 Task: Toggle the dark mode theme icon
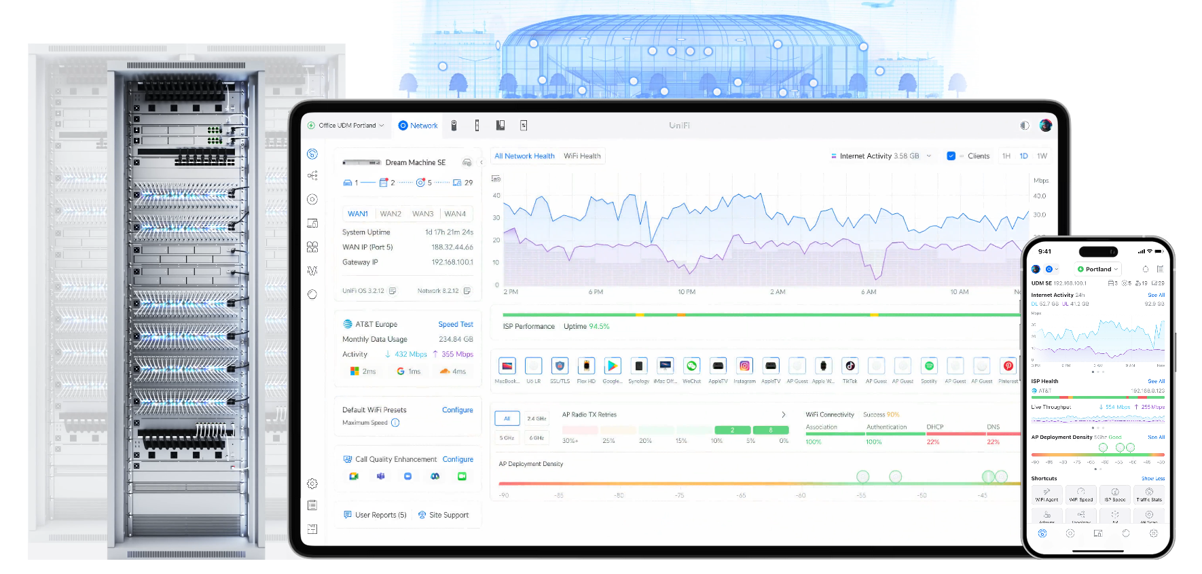pos(1025,126)
